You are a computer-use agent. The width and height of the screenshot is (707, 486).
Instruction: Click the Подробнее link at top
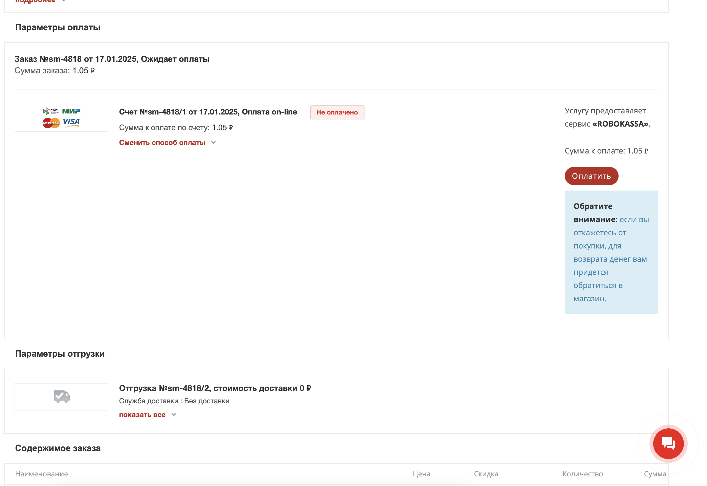click(35, 1)
